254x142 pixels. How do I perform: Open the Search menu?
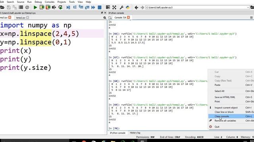click(10, 2)
